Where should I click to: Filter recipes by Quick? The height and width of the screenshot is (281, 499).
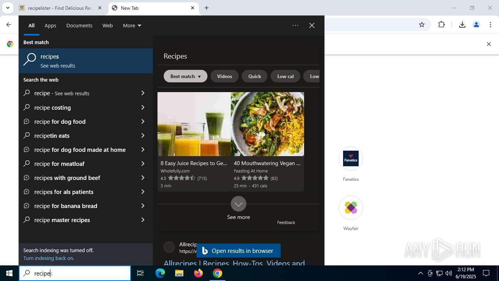click(x=255, y=76)
